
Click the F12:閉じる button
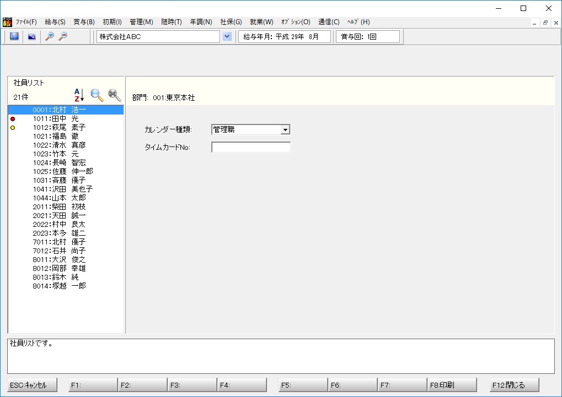point(515,385)
